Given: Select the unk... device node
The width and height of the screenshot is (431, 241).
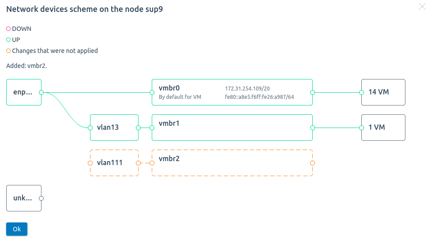Looking at the screenshot, I should coord(23,198).
